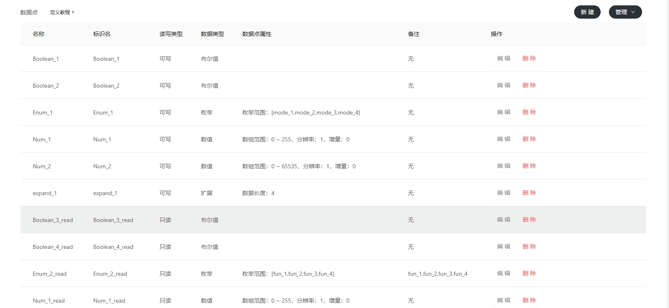Click the chevron next to 定义教程
Viewport: 669px width, 308px height.
point(73,12)
